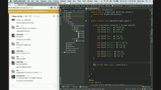Collapse the src folder

pyautogui.click(x=64, y=20)
